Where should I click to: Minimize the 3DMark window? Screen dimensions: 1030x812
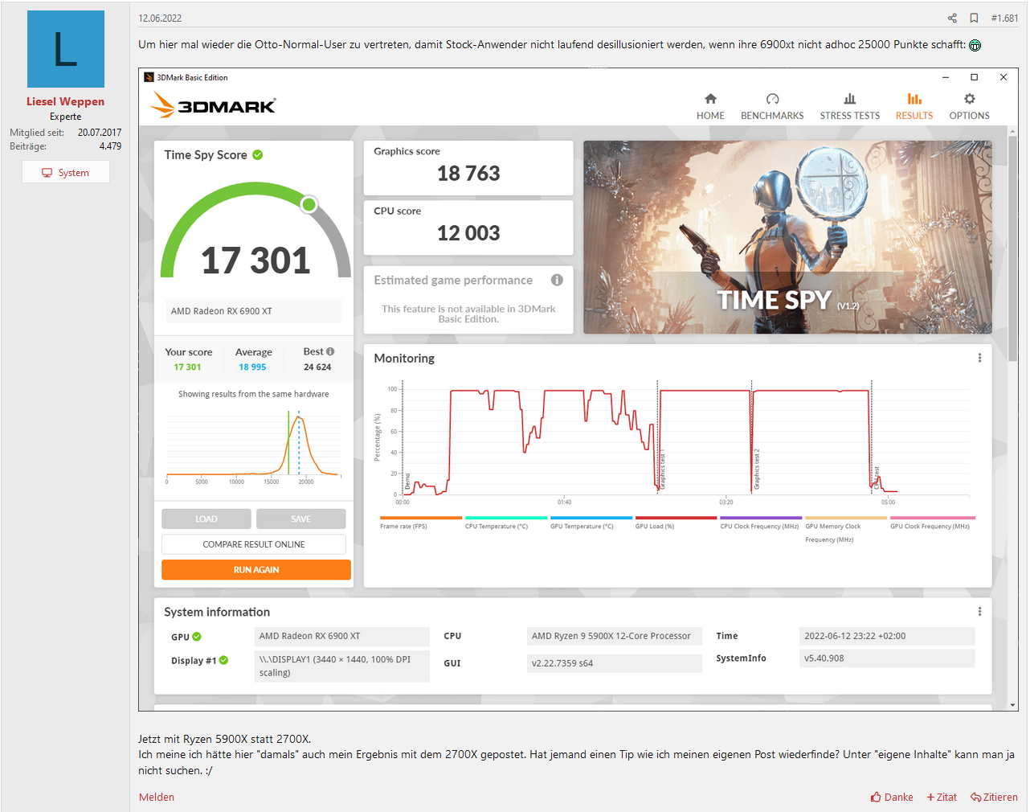[946, 77]
